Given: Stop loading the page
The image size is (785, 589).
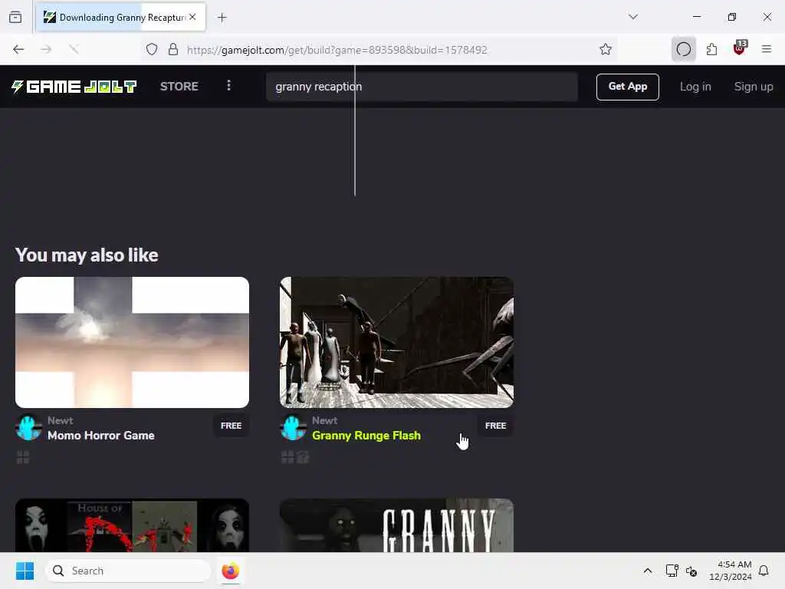Looking at the screenshot, I should coord(74,49).
